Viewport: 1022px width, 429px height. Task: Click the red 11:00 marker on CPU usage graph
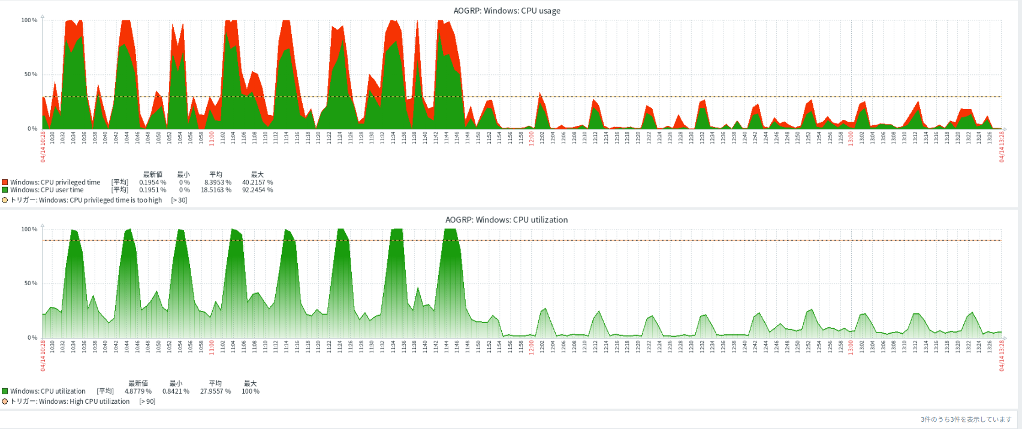212,138
